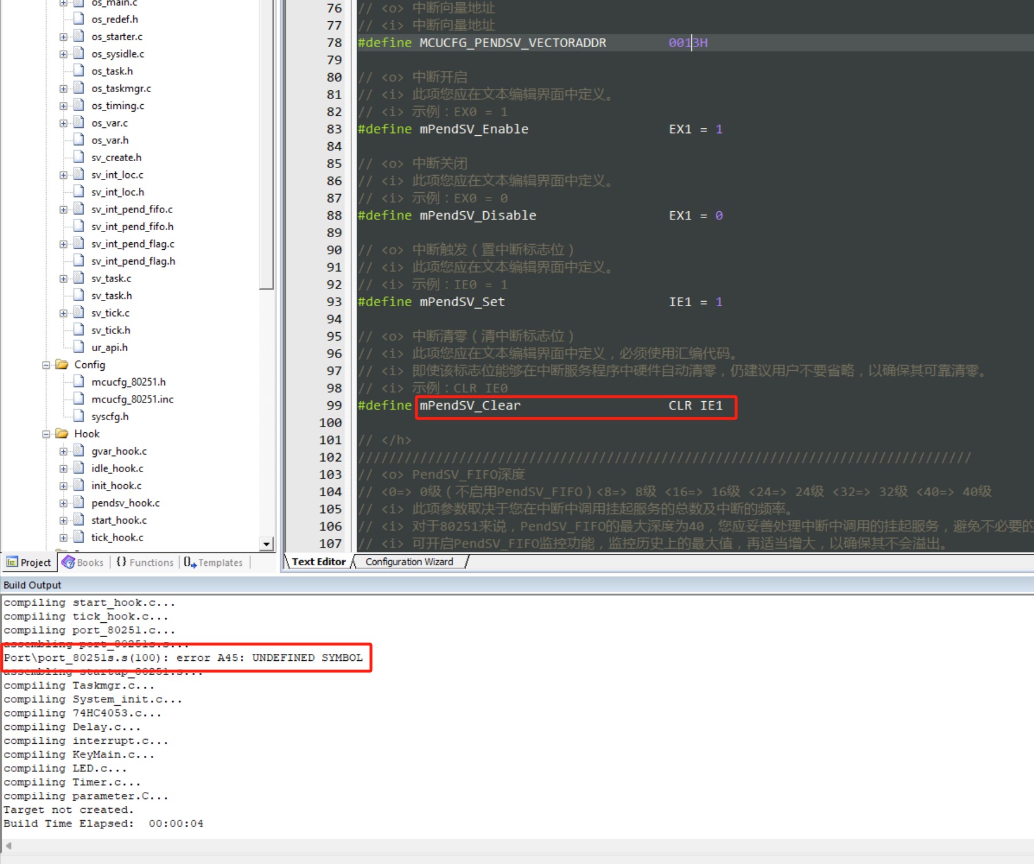Click the Books tab icon
Image resolution: width=1034 pixels, height=864 pixels.
point(69,562)
